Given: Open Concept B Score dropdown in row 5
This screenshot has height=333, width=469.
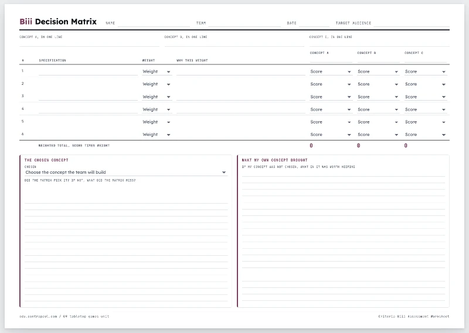Looking at the screenshot, I should [378, 122].
